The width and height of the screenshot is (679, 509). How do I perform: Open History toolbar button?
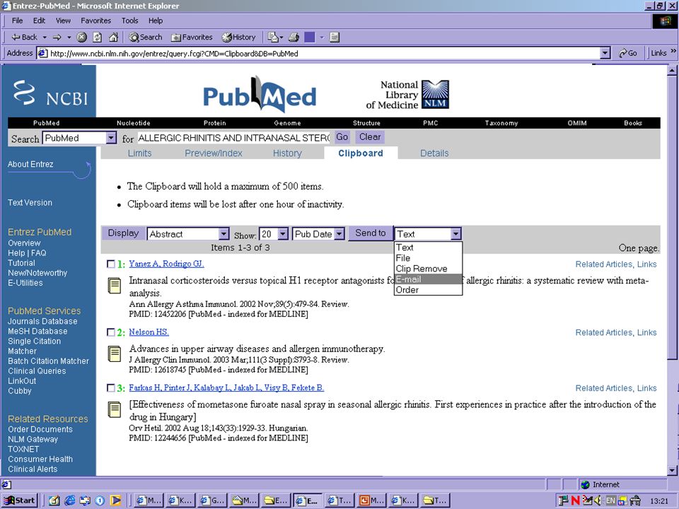pyautogui.click(x=238, y=37)
